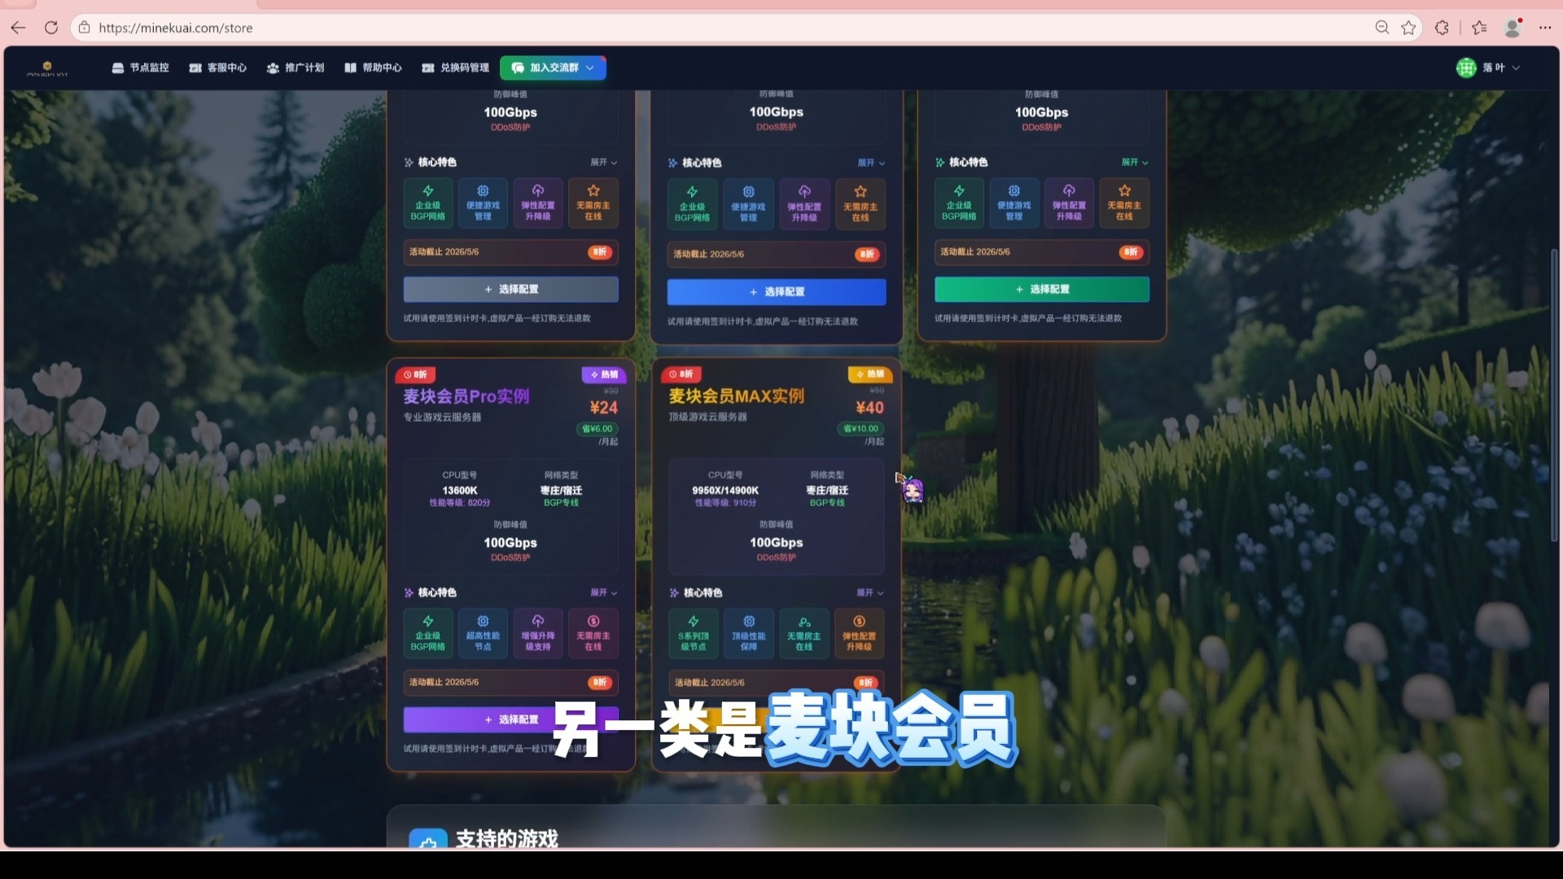Image resolution: width=1563 pixels, height=879 pixels.
Task: Click the ¥24 price on Pro card
Action: click(604, 407)
